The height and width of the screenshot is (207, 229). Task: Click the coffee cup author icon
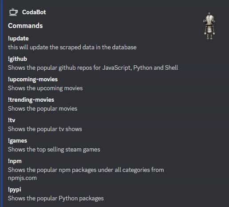13,12
